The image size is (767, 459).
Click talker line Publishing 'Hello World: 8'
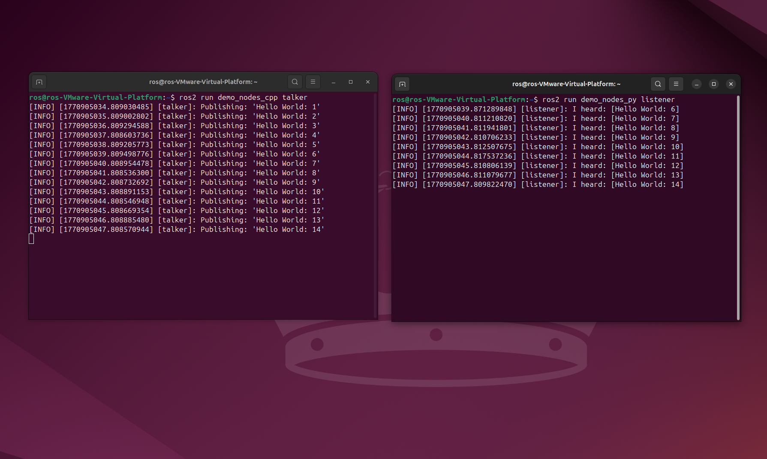(x=174, y=173)
